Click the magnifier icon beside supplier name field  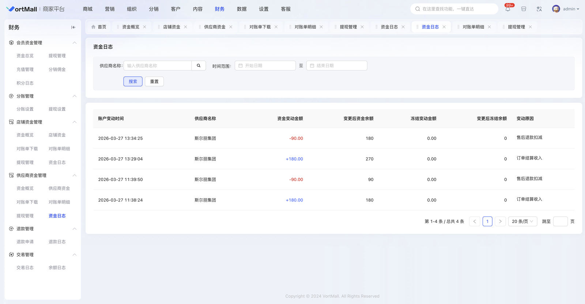click(199, 66)
